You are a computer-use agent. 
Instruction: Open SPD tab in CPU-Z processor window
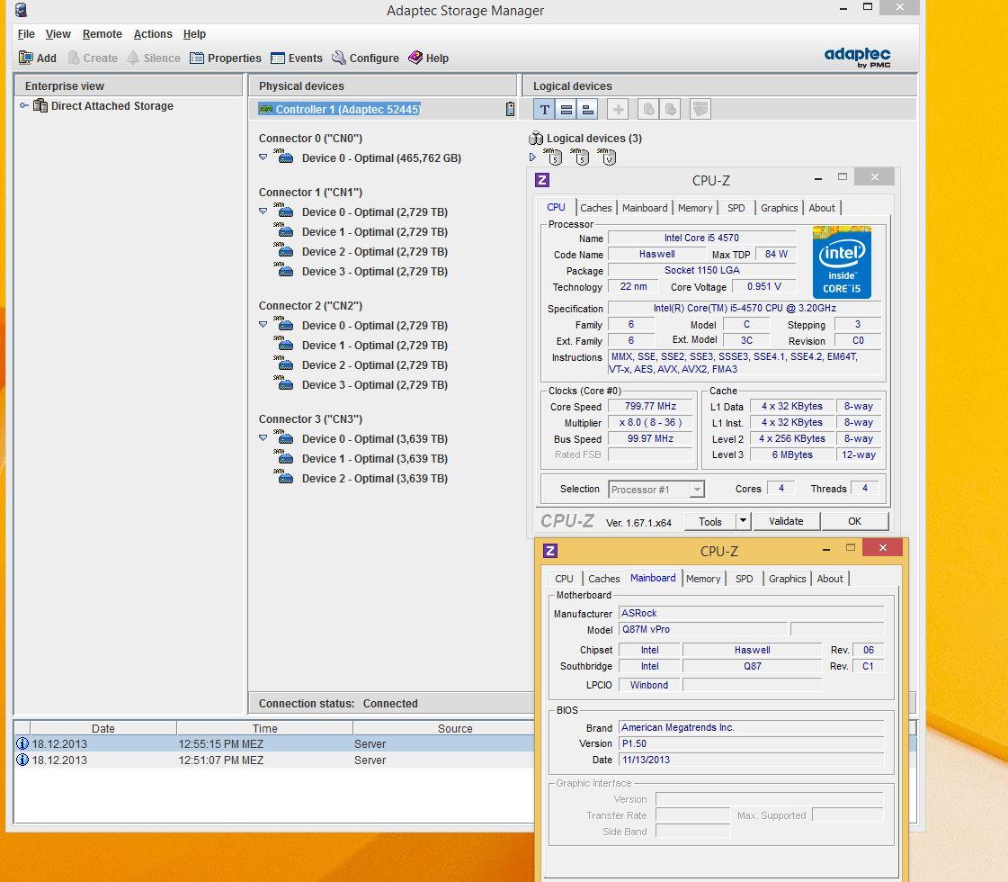pos(736,208)
